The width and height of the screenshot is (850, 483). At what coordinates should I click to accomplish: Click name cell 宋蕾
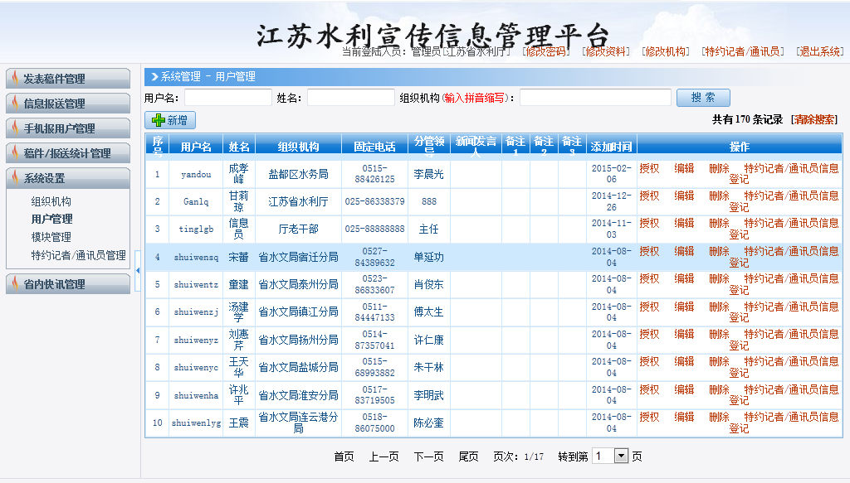coord(238,257)
